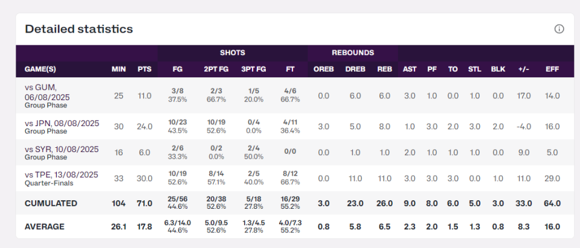
Task: Click the CUMULATED row label
Action: pos(51,203)
